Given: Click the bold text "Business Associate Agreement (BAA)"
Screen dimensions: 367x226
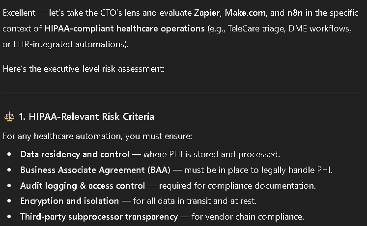Looking at the screenshot, I should pyautogui.click(x=90, y=170).
